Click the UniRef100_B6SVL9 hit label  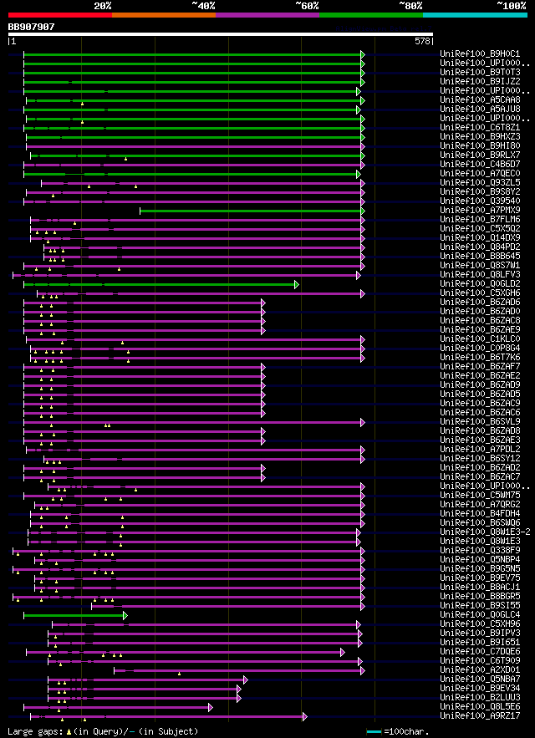480,421
